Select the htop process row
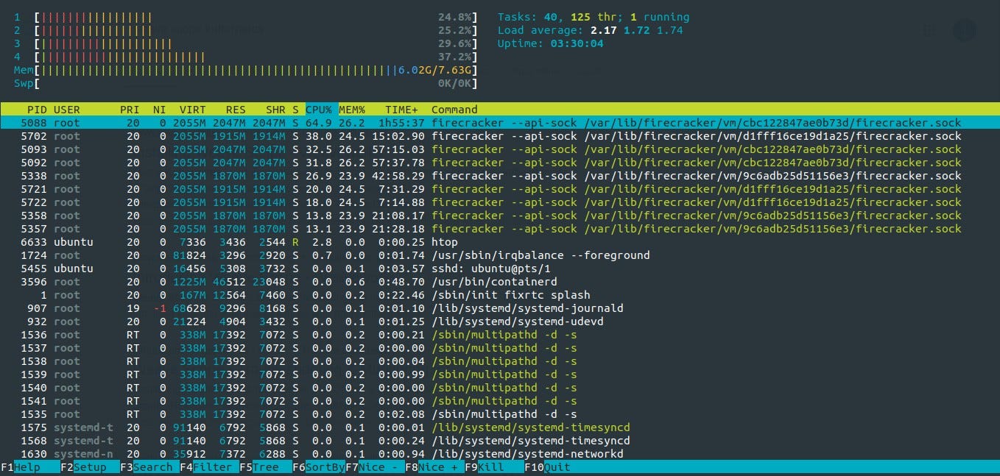 [500, 242]
